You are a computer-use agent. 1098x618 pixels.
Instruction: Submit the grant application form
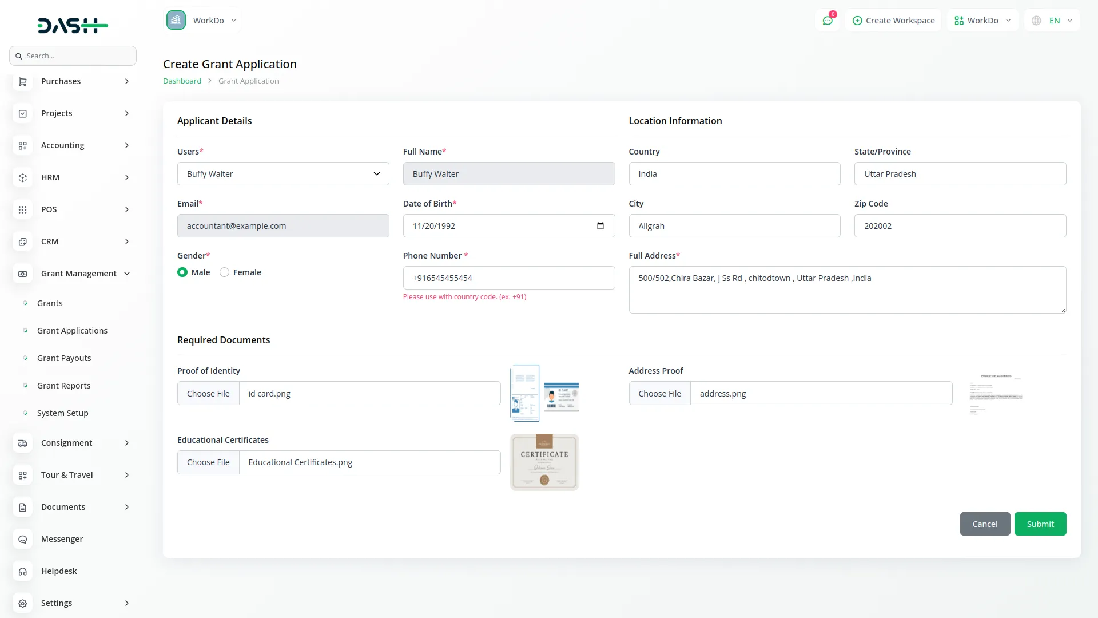[1040, 524]
